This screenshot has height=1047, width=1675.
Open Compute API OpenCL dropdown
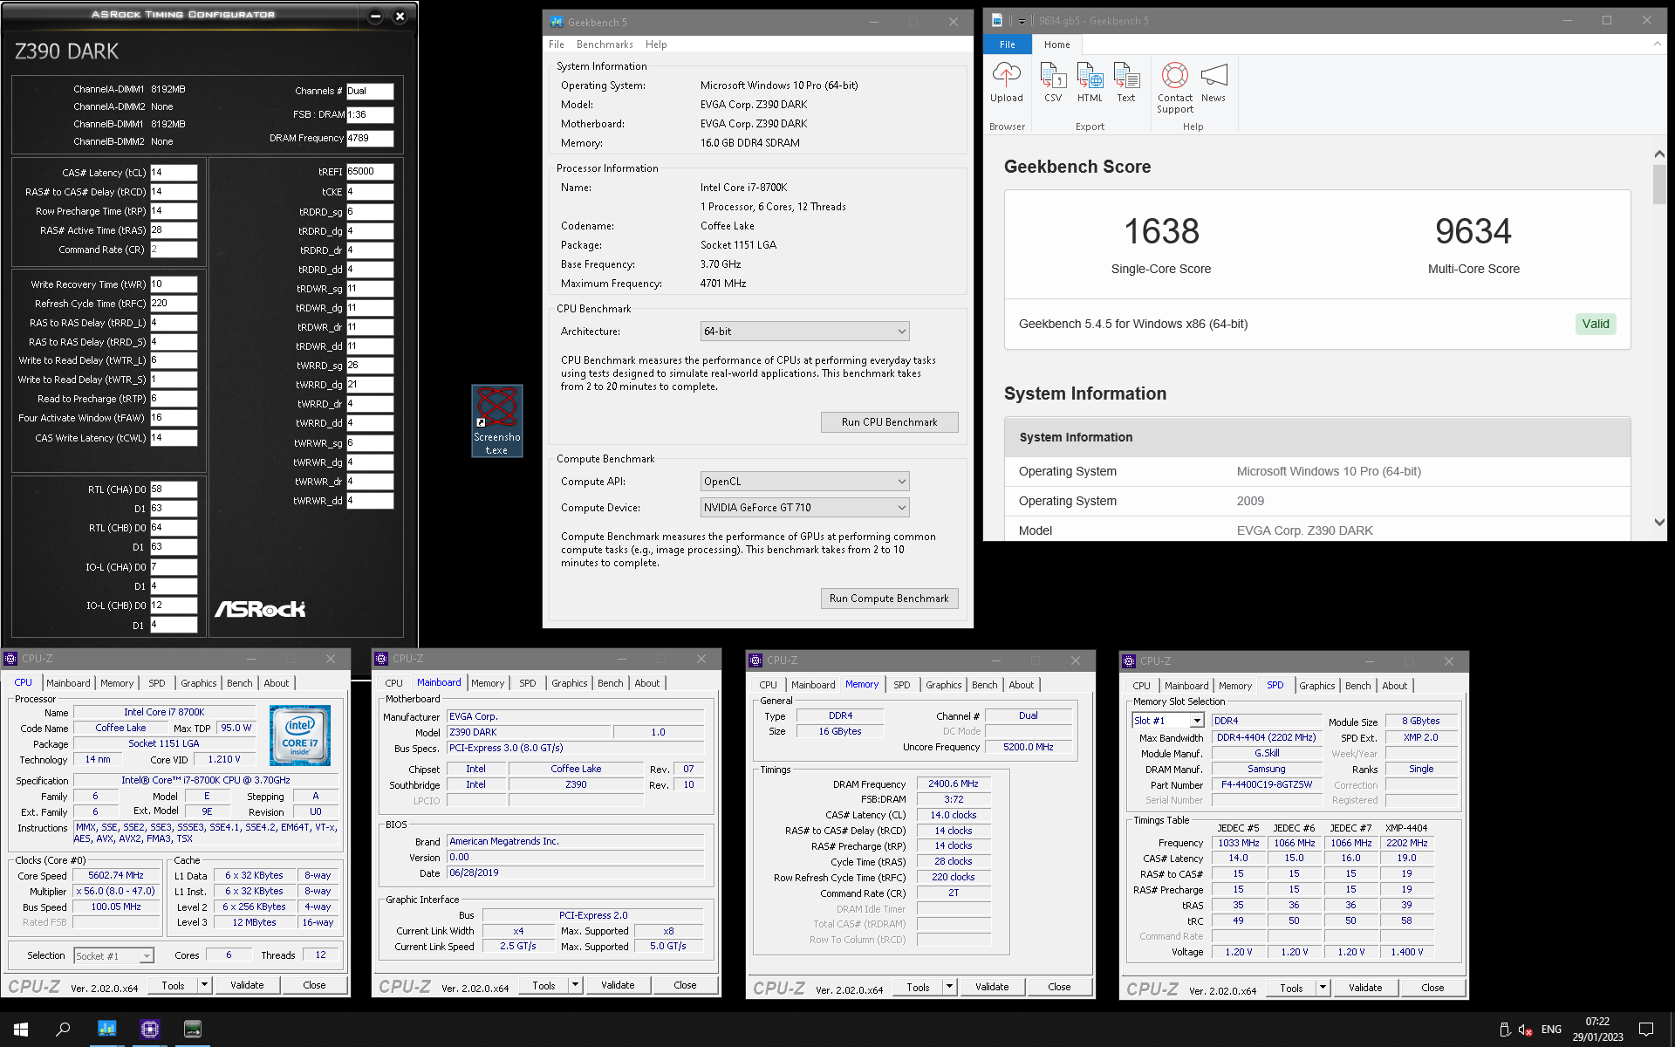[x=804, y=482]
